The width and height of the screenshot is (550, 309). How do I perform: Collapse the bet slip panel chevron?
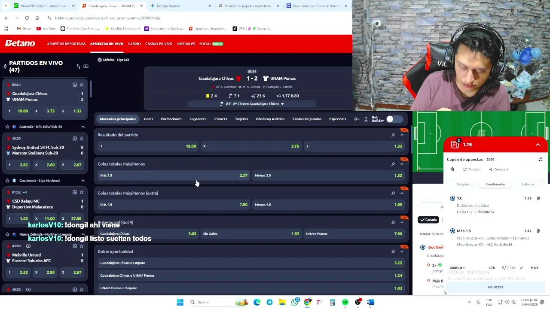coord(538,145)
